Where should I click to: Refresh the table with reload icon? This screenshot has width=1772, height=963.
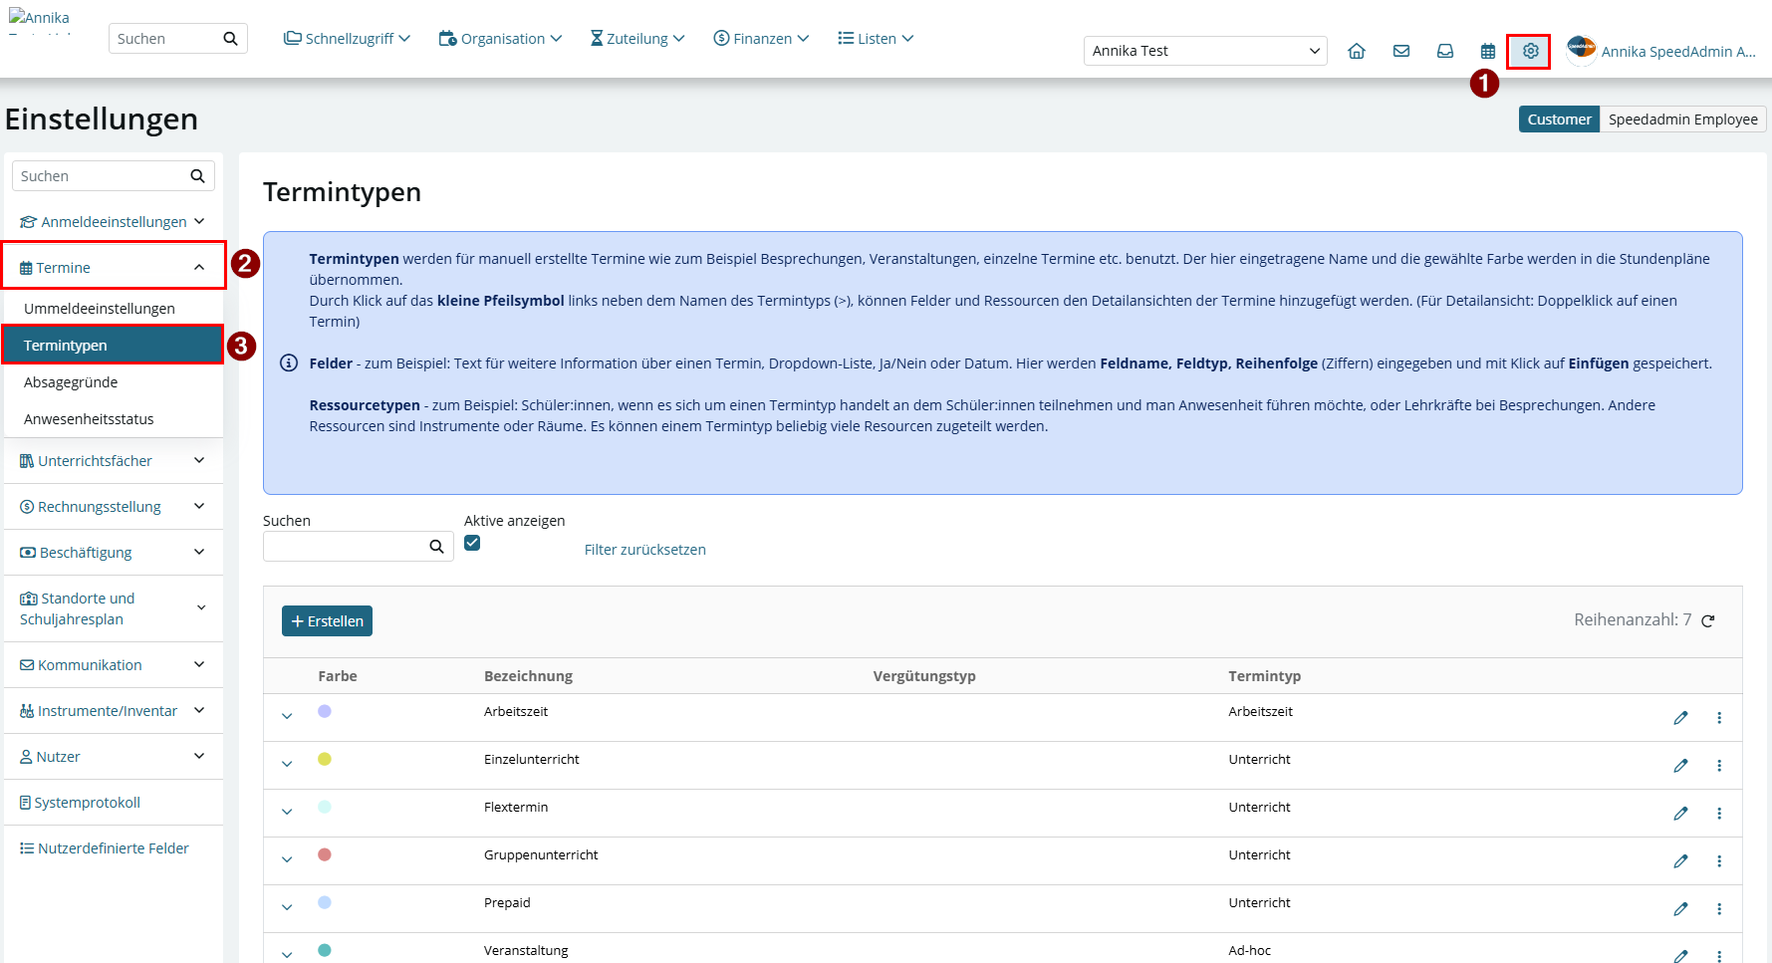[1708, 620]
